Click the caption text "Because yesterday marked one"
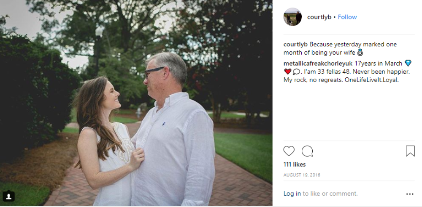Image resolution: width=422 pixels, height=207 pixels. pyautogui.click(x=353, y=44)
